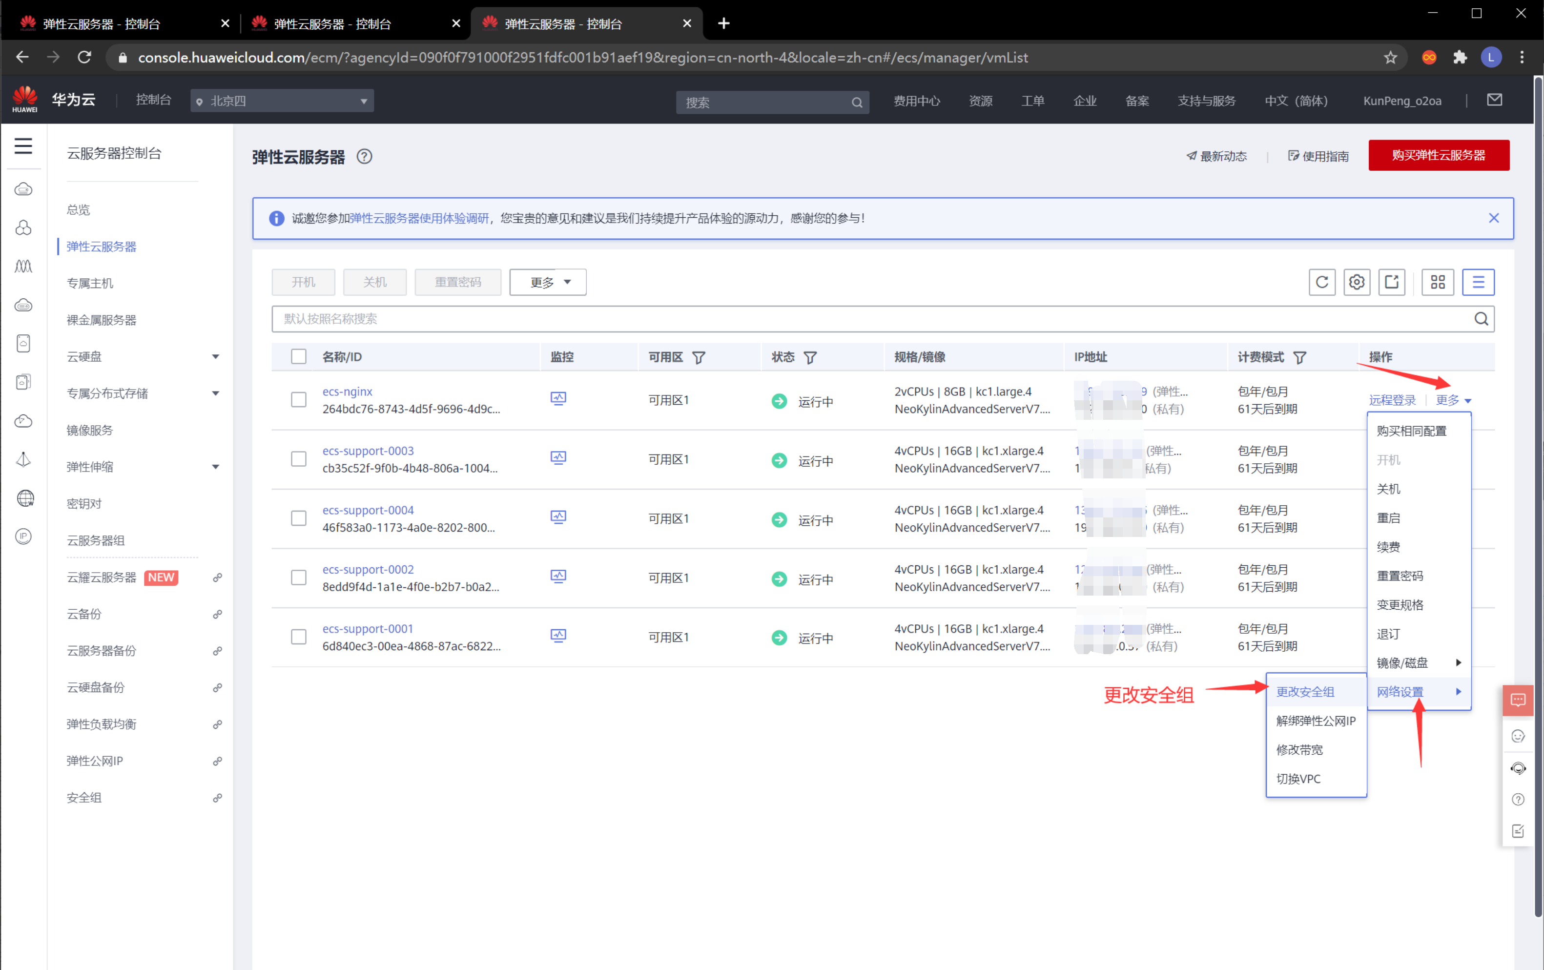Screen dimensions: 1544x970
Task: Open the 北京四 region dropdown
Action: tap(282, 101)
